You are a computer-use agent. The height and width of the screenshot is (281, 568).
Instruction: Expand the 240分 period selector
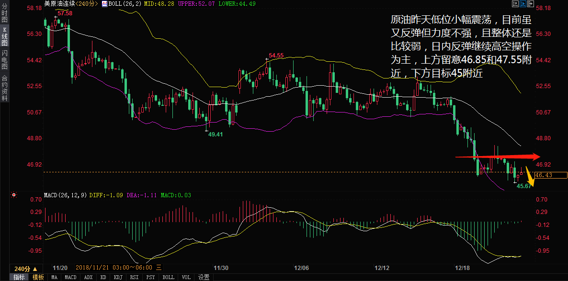[x=25, y=268]
